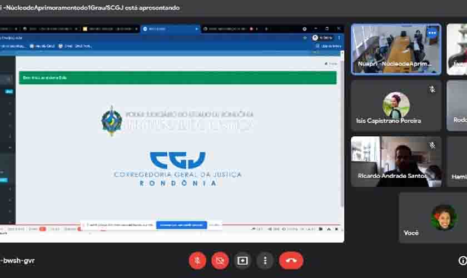
Task: Open more options three-dot menu
Action: 265,260
